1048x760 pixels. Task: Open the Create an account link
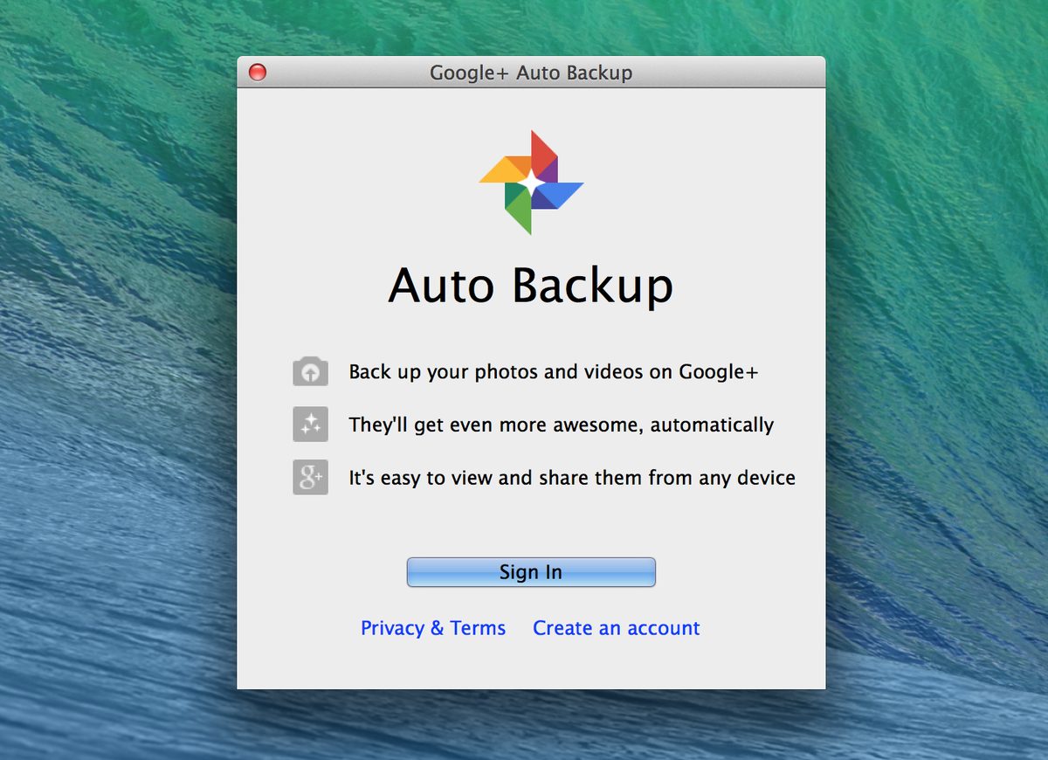pos(617,628)
